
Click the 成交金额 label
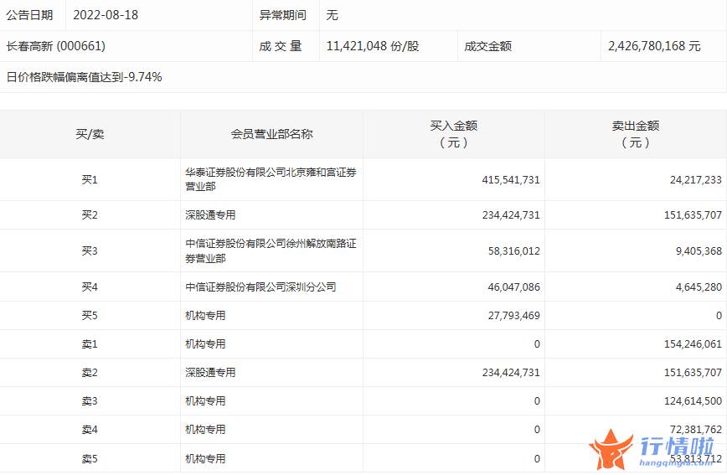point(487,46)
